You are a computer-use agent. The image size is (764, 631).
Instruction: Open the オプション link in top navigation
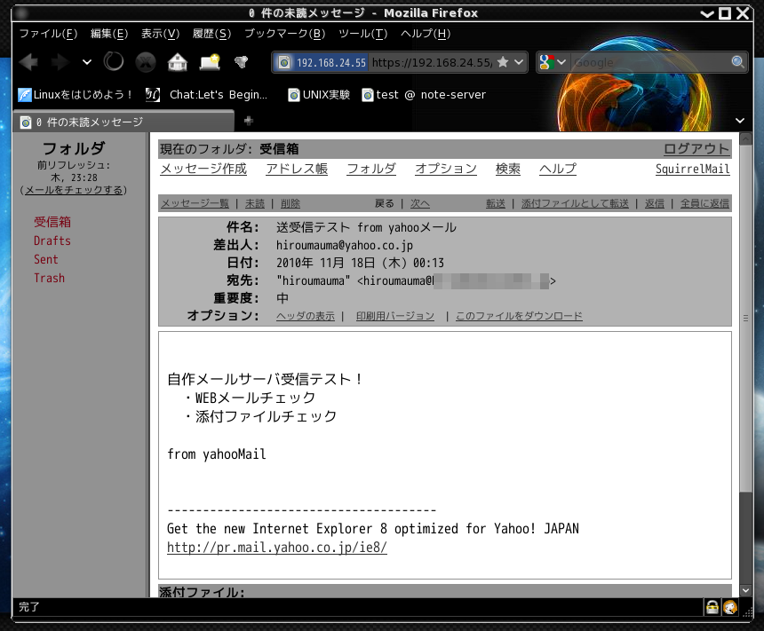446,169
